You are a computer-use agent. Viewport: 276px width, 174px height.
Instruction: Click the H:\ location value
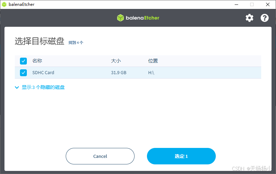tap(151, 73)
